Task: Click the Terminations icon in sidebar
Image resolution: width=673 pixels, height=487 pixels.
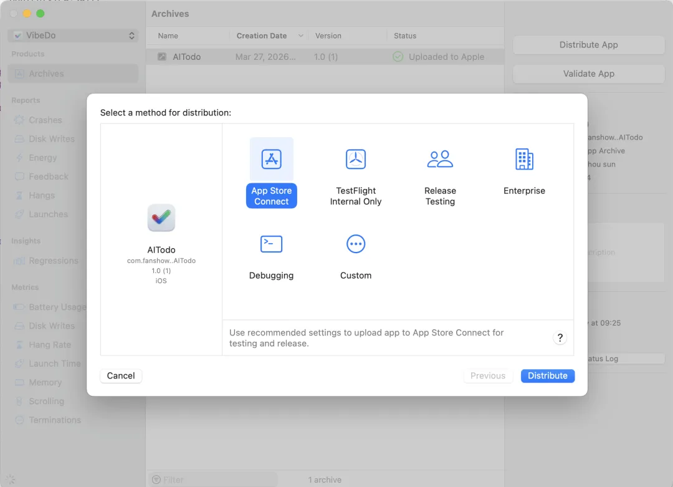Action: (19, 420)
